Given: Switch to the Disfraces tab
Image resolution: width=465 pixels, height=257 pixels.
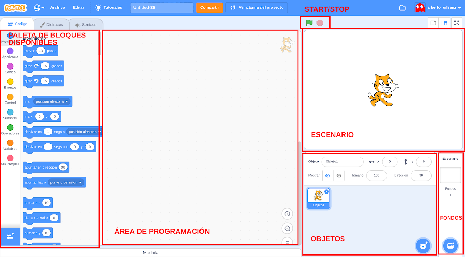Looking at the screenshot, I should (x=52, y=24).
